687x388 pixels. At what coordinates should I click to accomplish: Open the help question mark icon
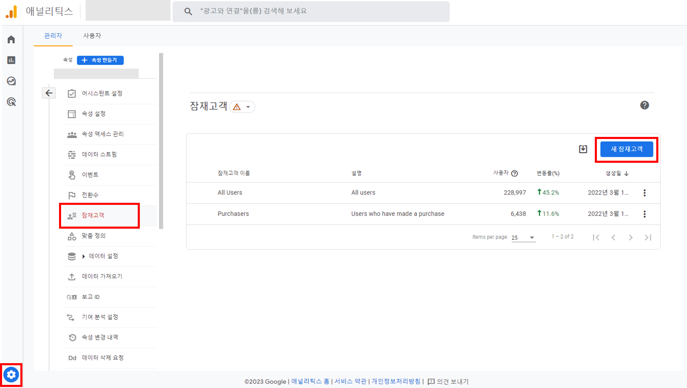click(x=644, y=105)
